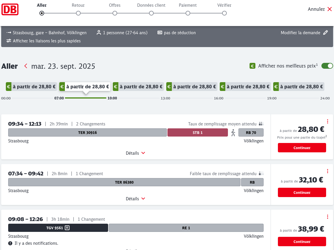Click the red X Annuler icon
This screenshot has width=334, height=250.
(x=330, y=9)
